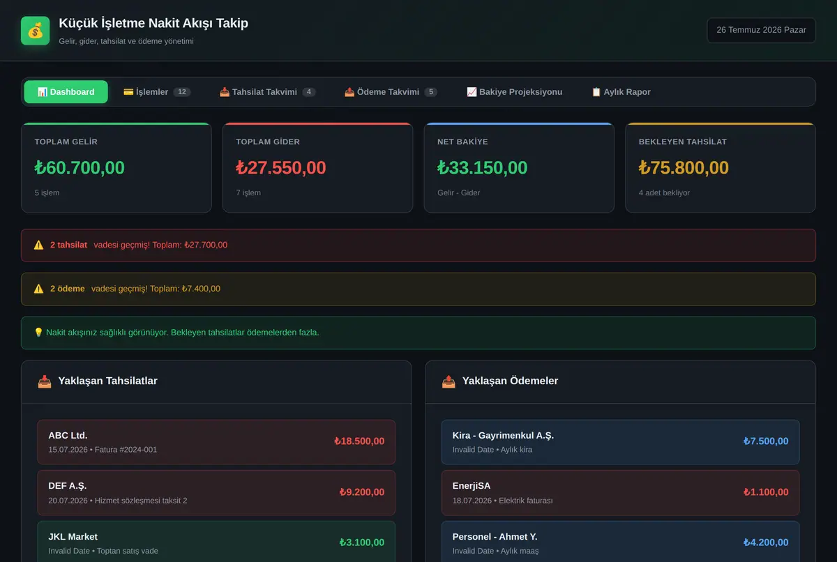
Task: Click the warning icon in the overdue ödeme alert
Action: tap(39, 289)
